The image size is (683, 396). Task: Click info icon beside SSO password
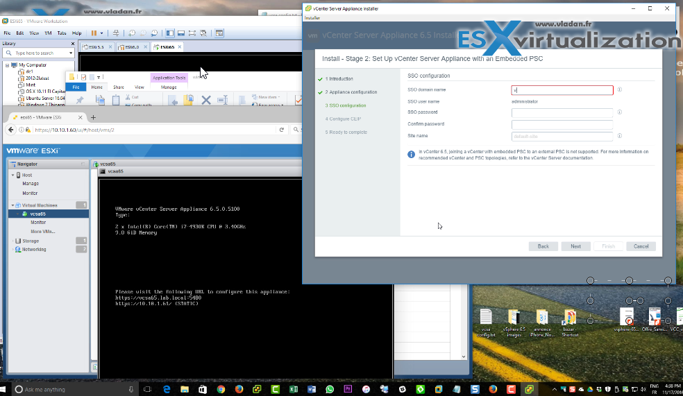click(x=619, y=112)
